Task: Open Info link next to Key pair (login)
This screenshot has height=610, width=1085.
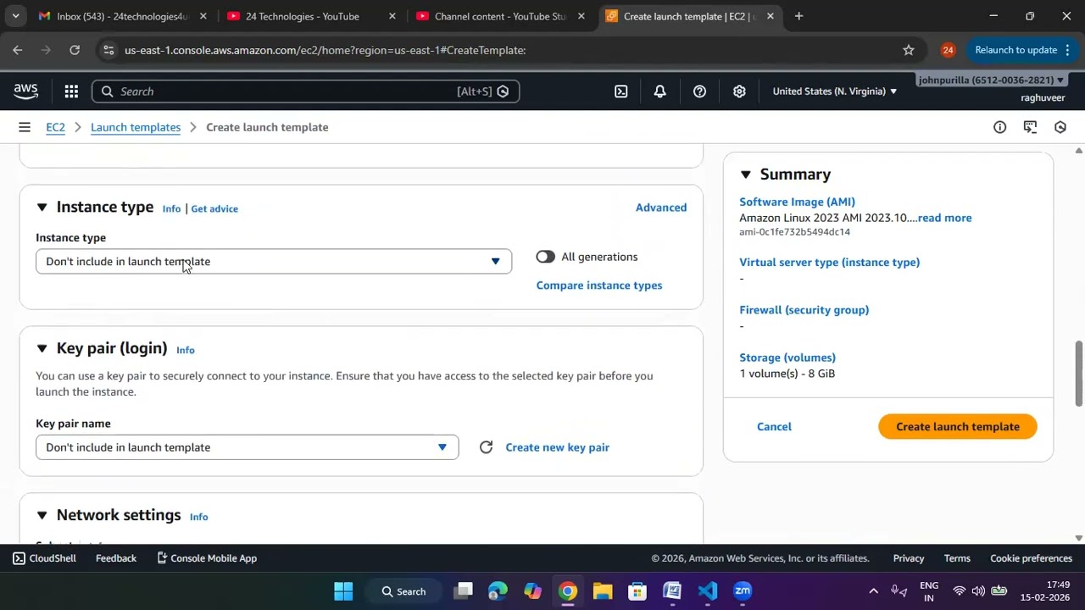Action: [x=186, y=350]
